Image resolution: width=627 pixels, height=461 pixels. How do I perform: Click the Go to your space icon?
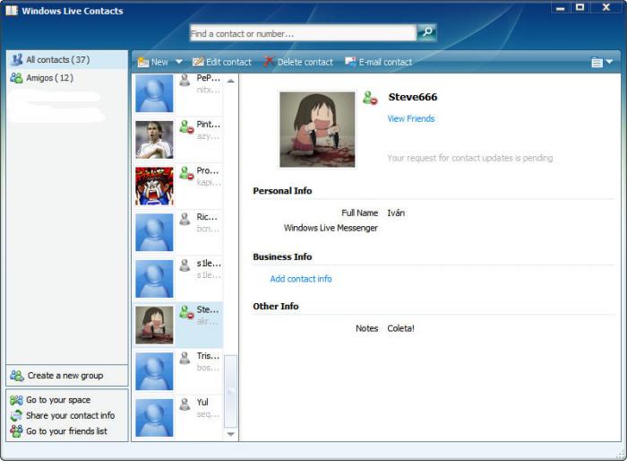[16, 400]
